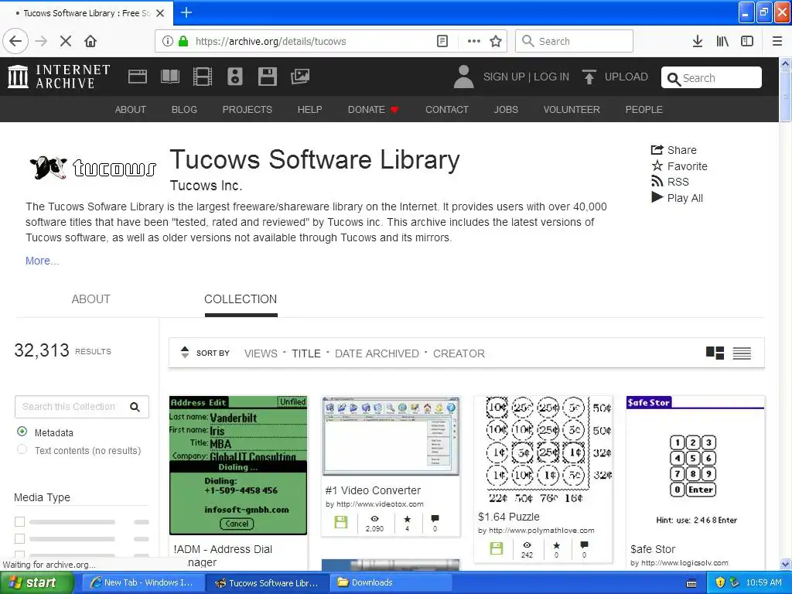
Task: Switch to New Tab Windows Internet Explorer taskbar item
Action: pyautogui.click(x=142, y=583)
